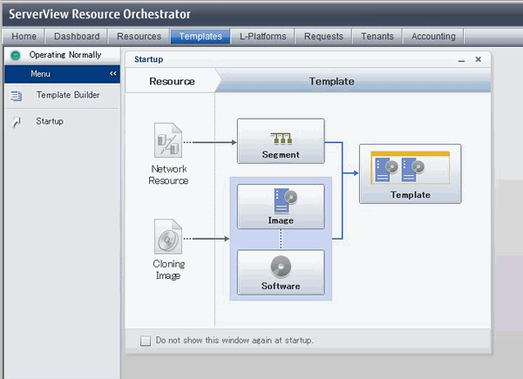Go to the L-Platforms tab
523x379 pixels.
click(263, 37)
